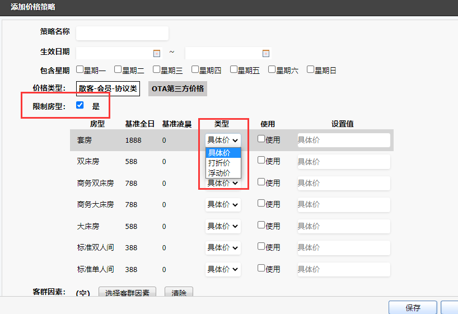Check the 星期四 checkbox
Screen dimensions: 458x314
click(x=195, y=69)
